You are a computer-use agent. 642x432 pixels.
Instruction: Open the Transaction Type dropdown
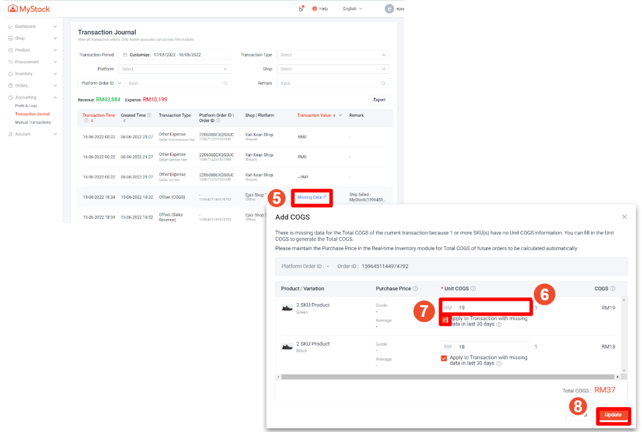(332, 55)
